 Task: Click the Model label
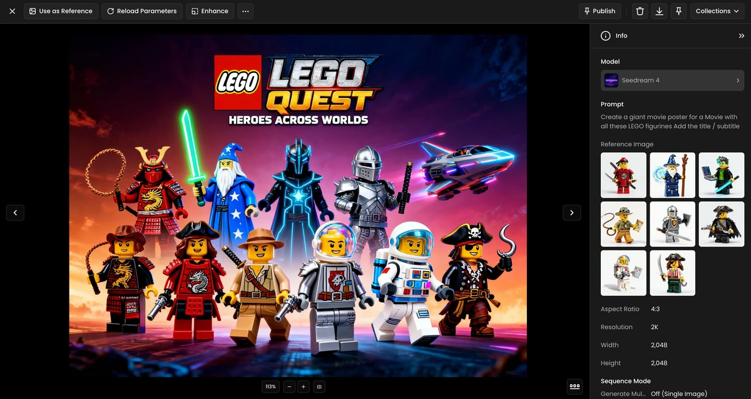coord(610,62)
